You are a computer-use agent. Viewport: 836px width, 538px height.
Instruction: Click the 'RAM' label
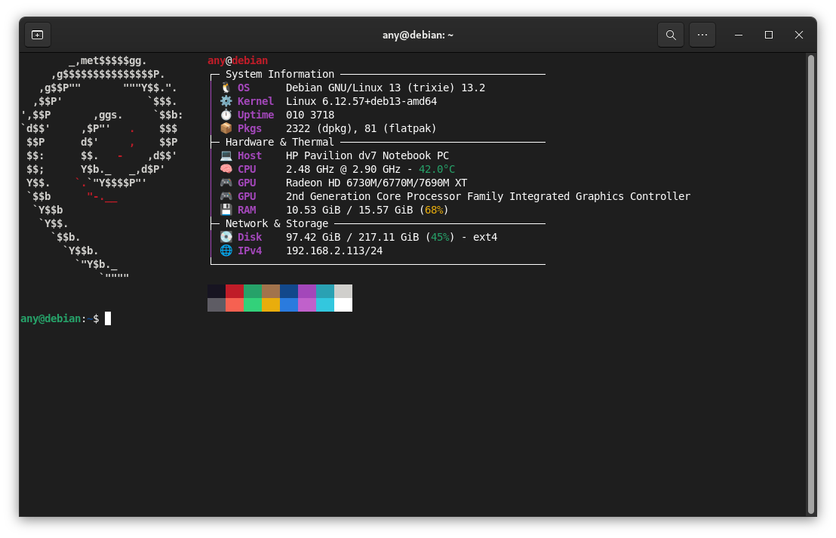point(247,210)
